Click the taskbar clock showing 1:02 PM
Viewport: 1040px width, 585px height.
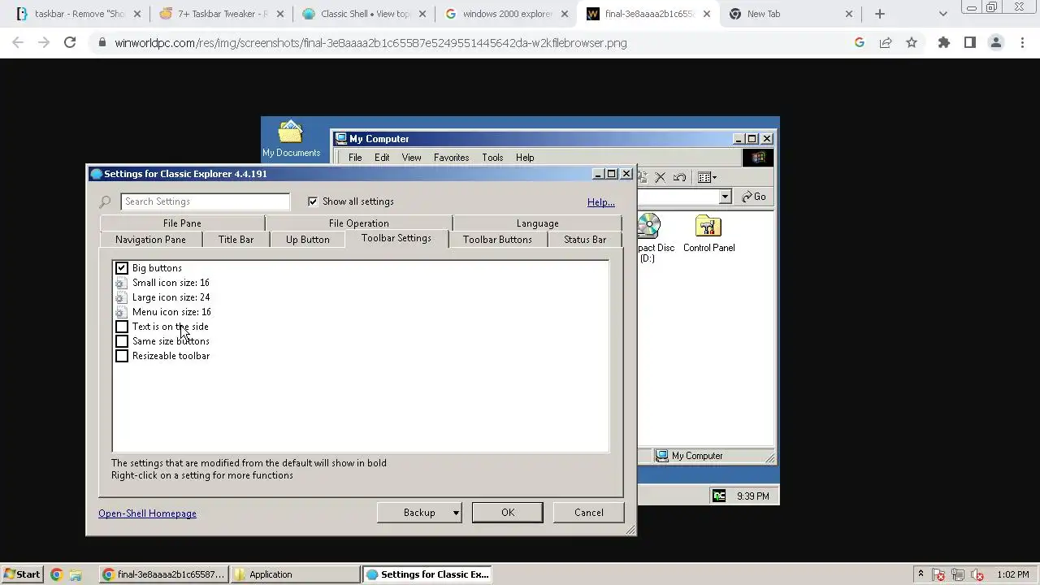tap(1012, 574)
